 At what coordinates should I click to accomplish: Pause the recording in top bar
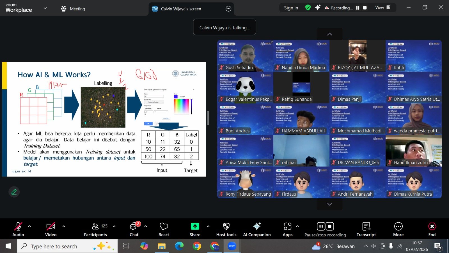coord(358,8)
